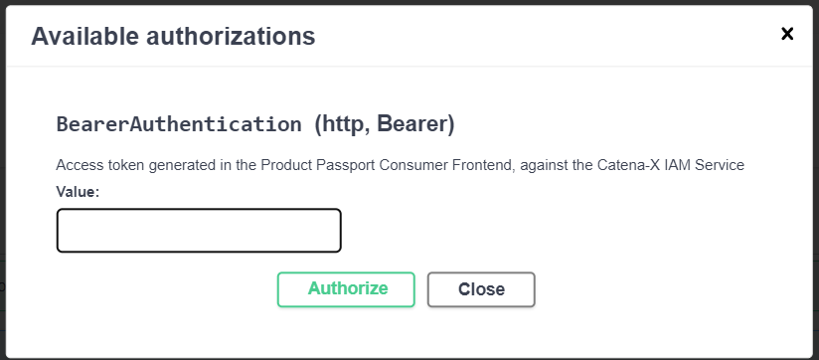
Task: Click the "Catena-X IAM Service" text in the description
Action: (x=670, y=165)
